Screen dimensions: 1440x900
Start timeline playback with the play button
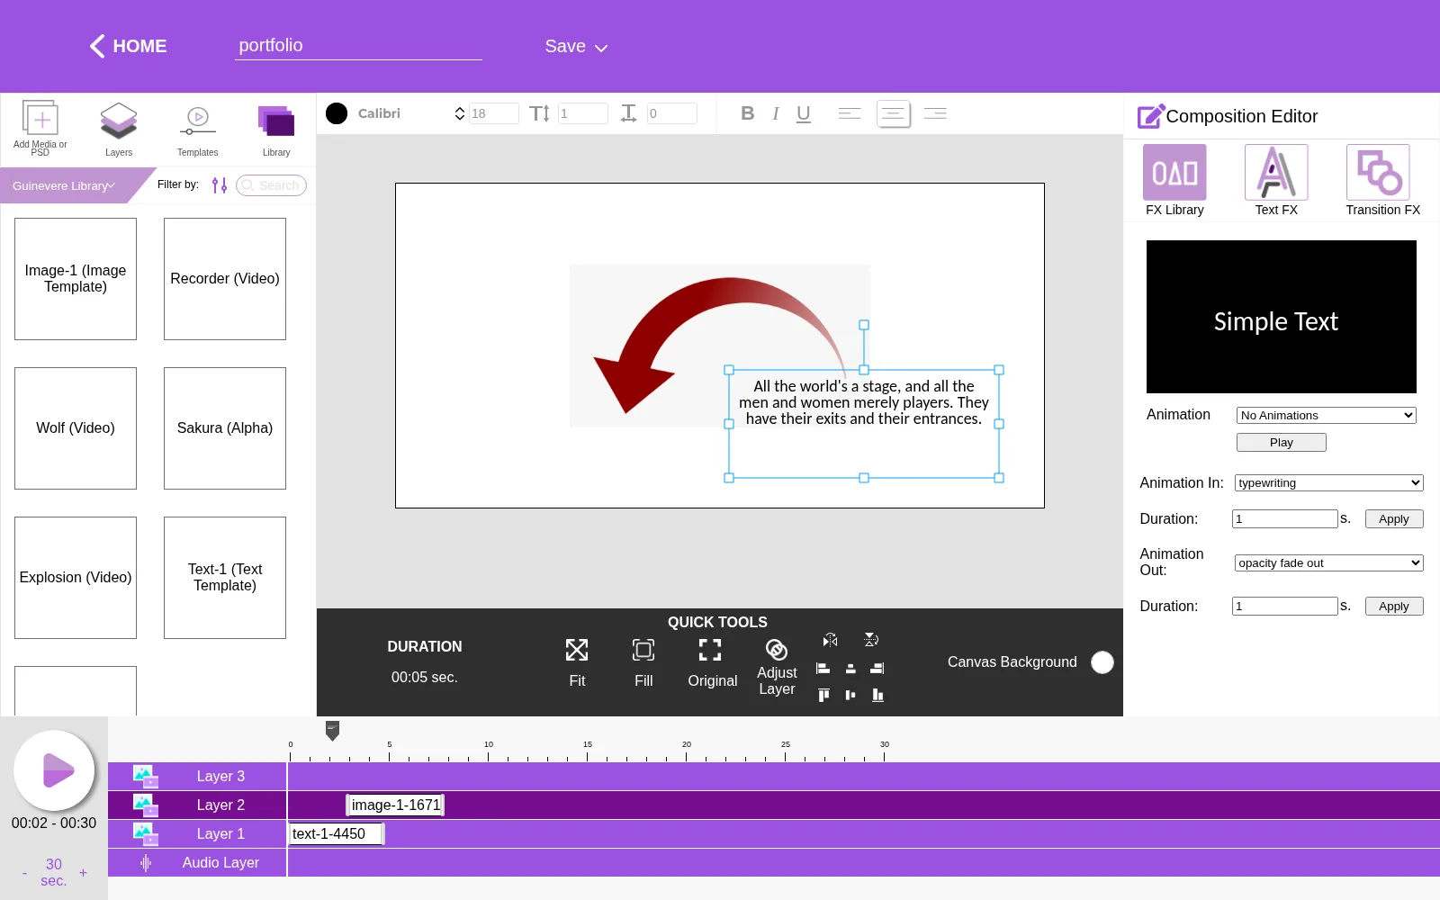tap(54, 770)
